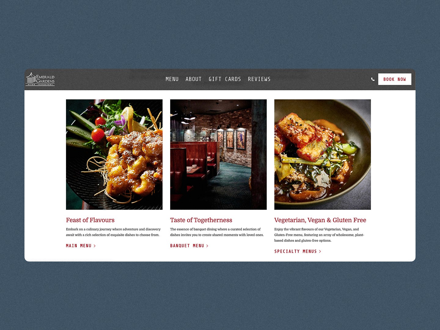Open the Menu navigation item
Screen dimensions: 440x330
(x=172, y=79)
